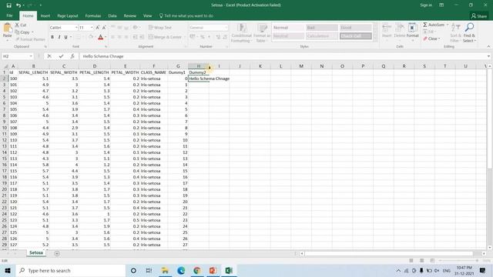493x277 pixels.
Task: Toggle italic formatting
Action: [x=59, y=37]
